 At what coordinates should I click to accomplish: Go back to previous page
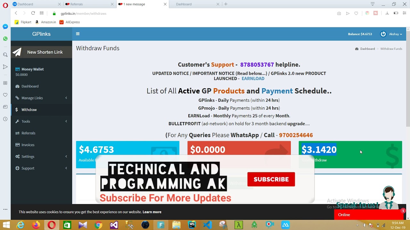pos(16,13)
